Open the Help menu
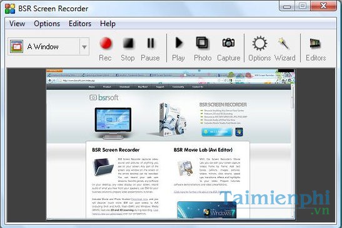This screenshot has width=342, height=228. click(x=108, y=24)
